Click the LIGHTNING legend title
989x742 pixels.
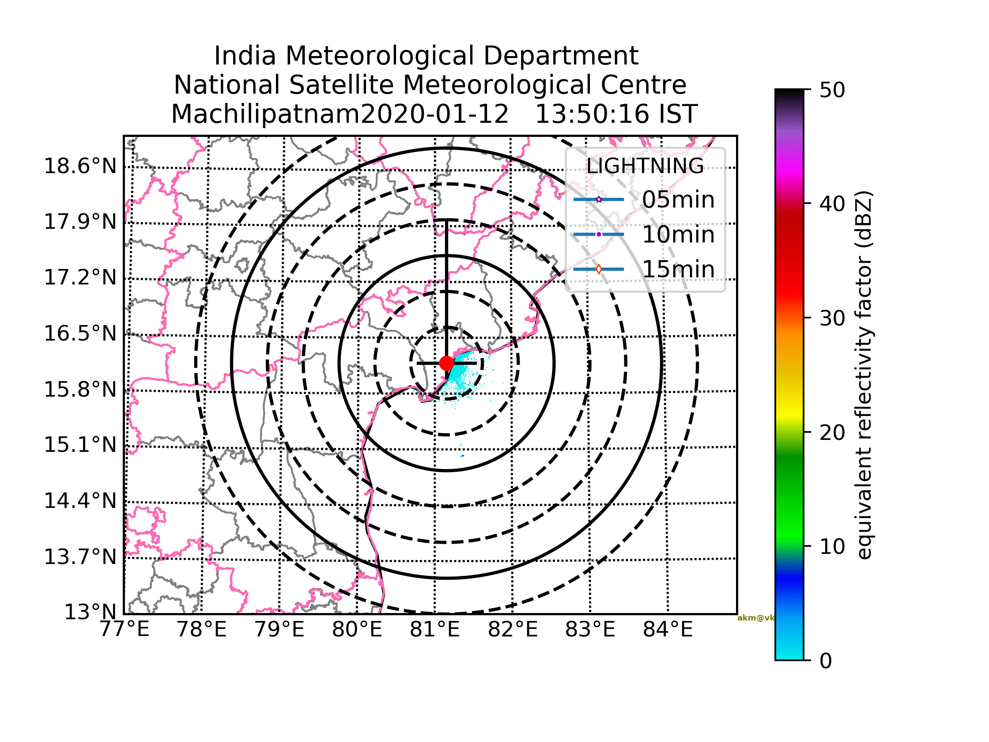(645, 167)
